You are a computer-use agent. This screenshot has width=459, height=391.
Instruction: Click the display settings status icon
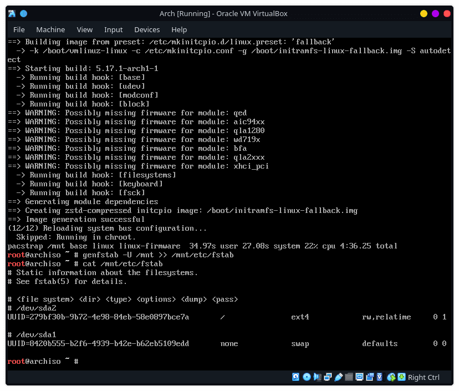359,377
